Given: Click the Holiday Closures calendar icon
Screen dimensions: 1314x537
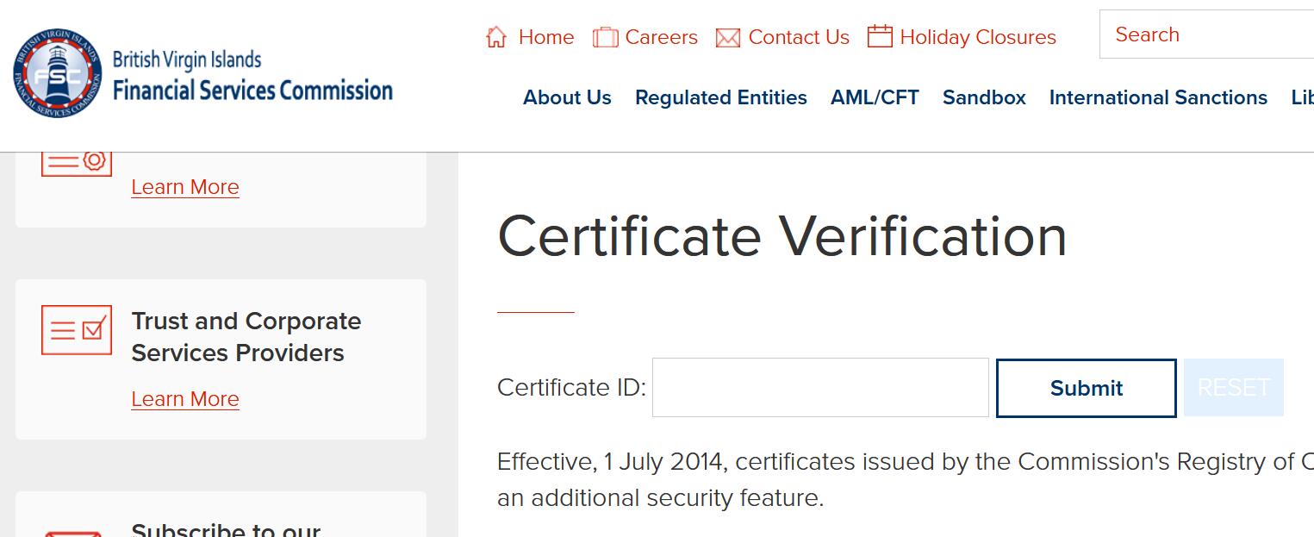Looking at the screenshot, I should pyautogui.click(x=880, y=36).
